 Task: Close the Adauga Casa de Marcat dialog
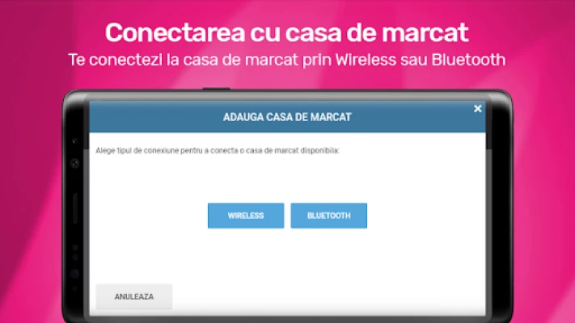pos(477,109)
